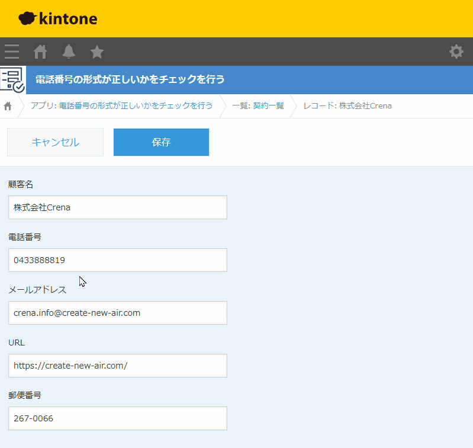Click the URL input field
This screenshot has width=473, height=448.
coord(118,366)
